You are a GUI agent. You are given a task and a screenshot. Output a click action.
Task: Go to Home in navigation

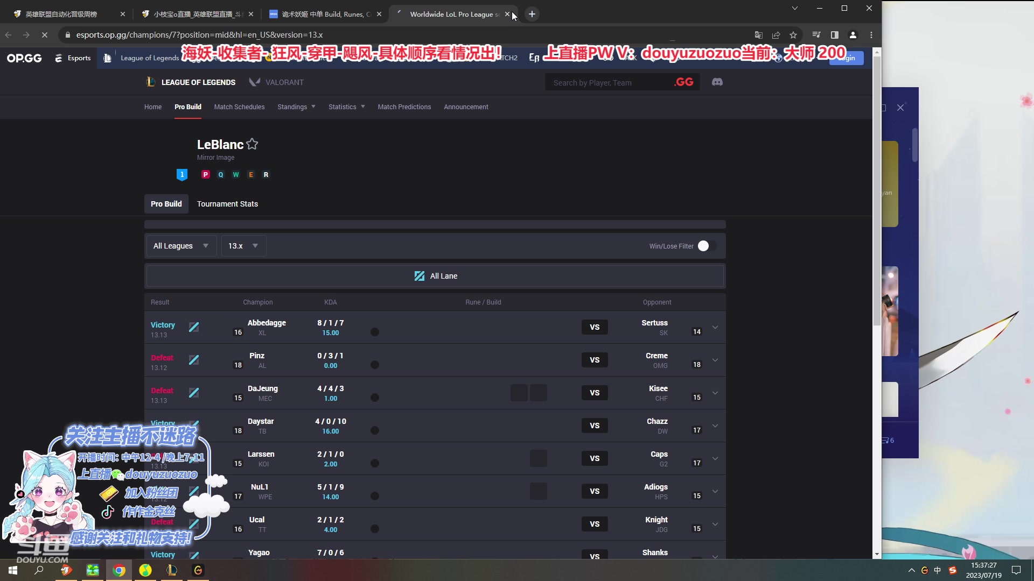[x=153, y=107]
